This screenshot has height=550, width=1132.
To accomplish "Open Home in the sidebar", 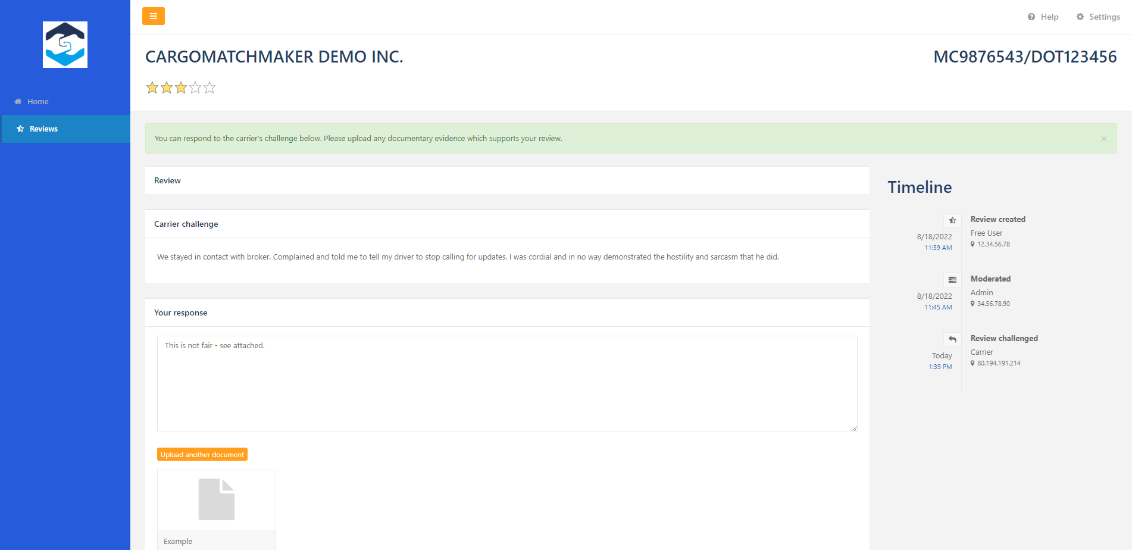I will click(65, 101).
